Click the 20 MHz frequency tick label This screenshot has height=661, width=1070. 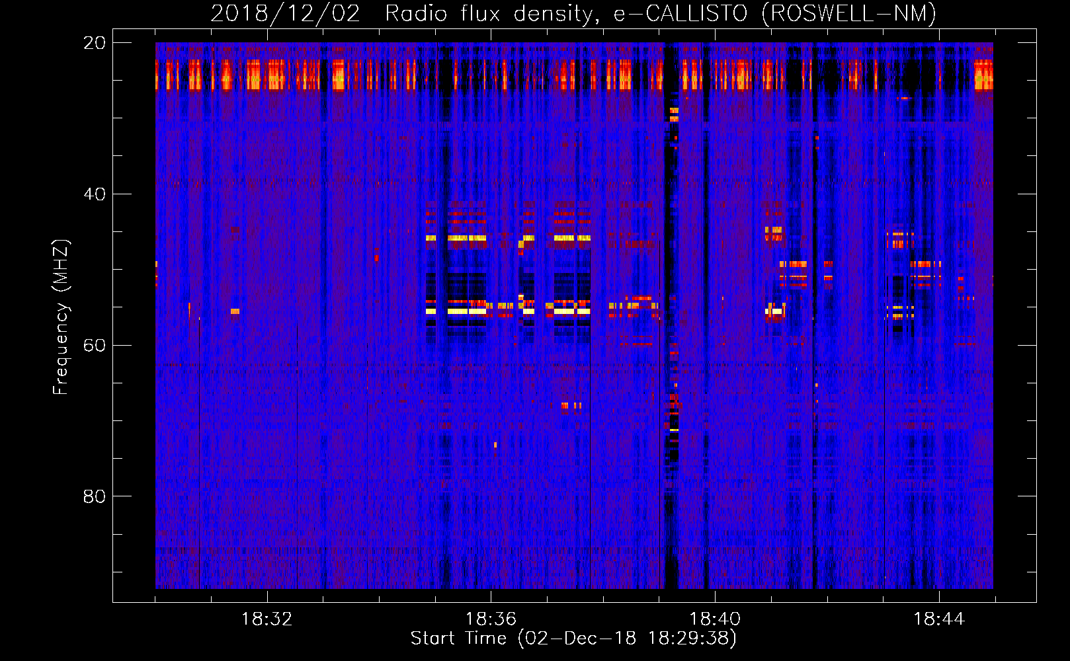pos(95,43)
